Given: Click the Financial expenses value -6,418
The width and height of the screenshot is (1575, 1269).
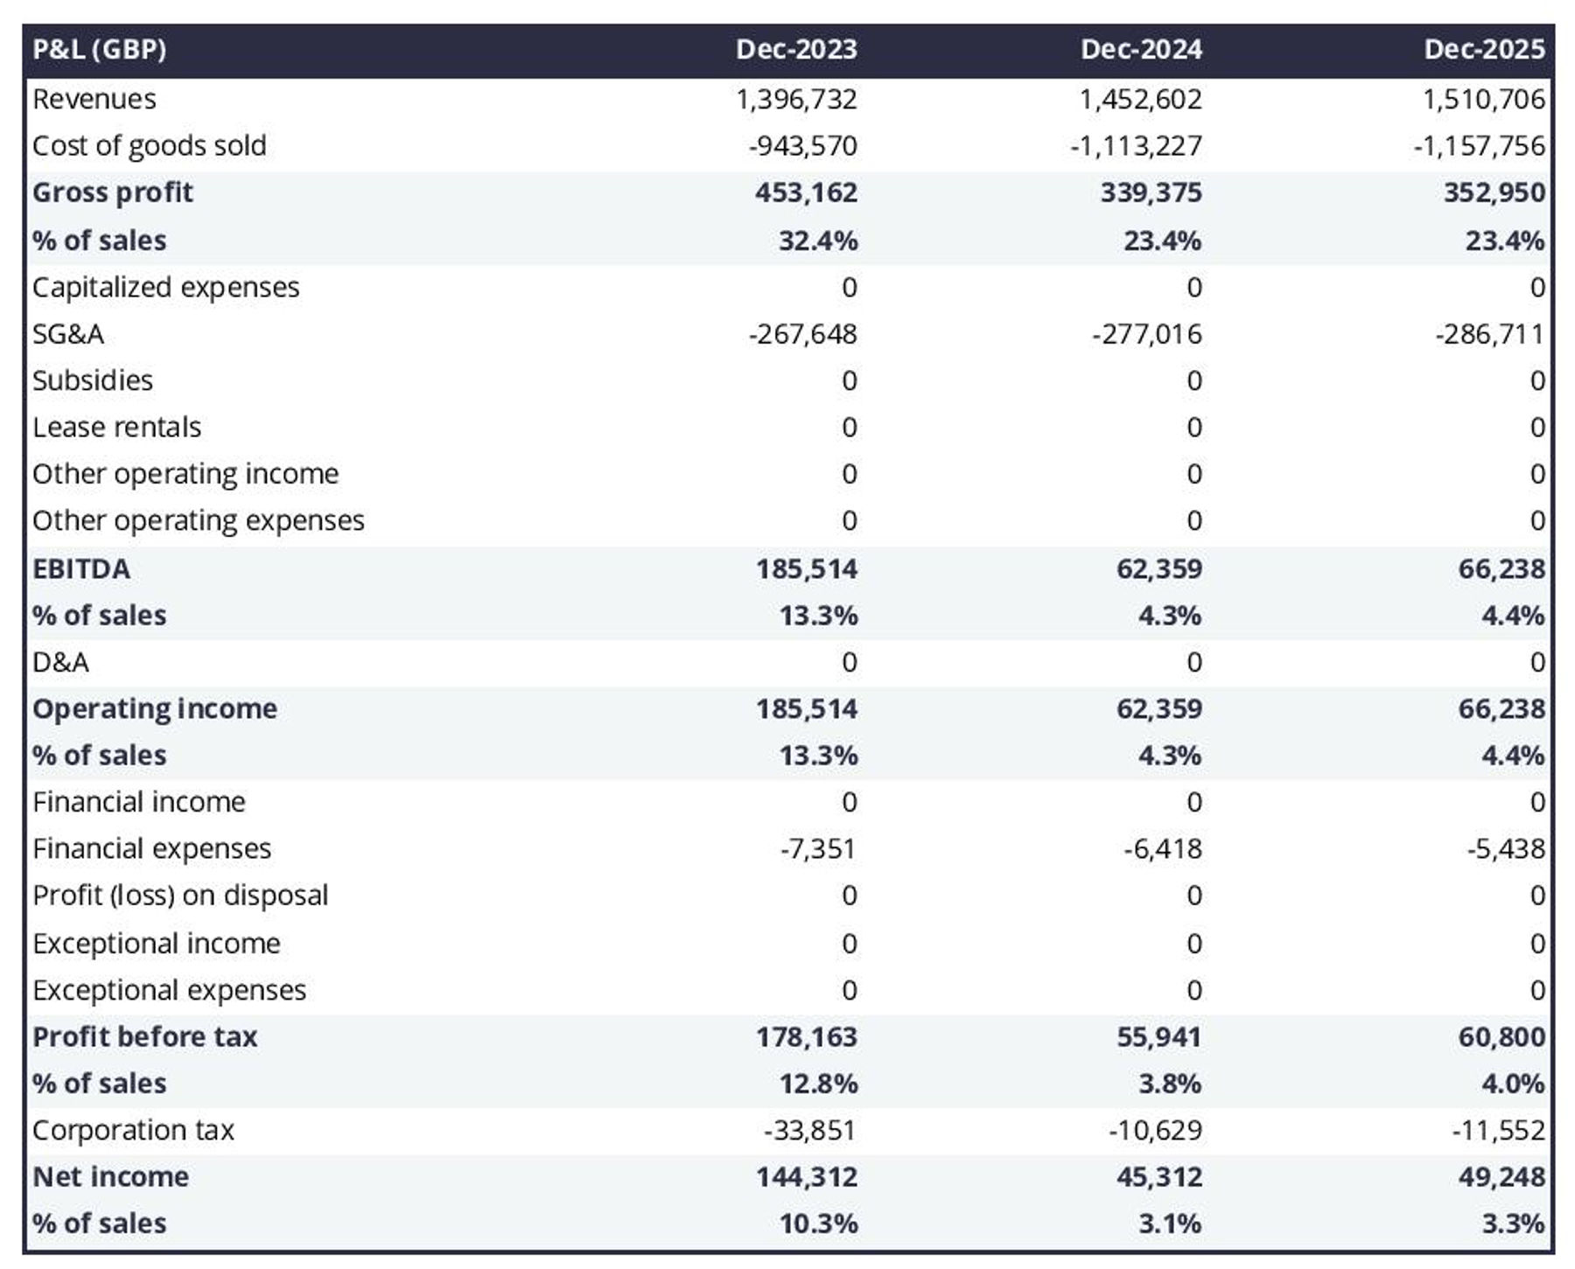Looking at the screenshot, I should 1162,848.
